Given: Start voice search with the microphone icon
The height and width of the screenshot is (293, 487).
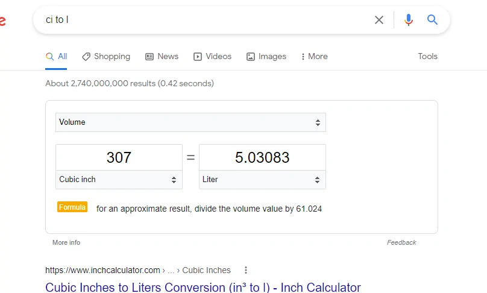Looking at the screenshot, I should pos(409,20).
